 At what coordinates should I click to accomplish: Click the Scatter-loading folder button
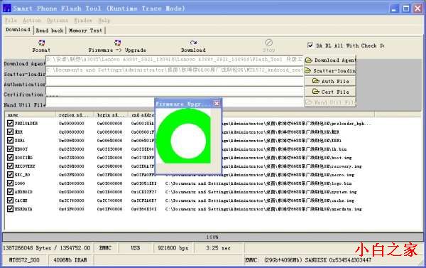330,71
